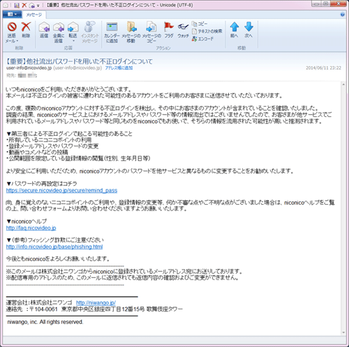This screenshot has width=349, height=347.
Task: Delete the message with 削除 button
Action: [26, 29]
